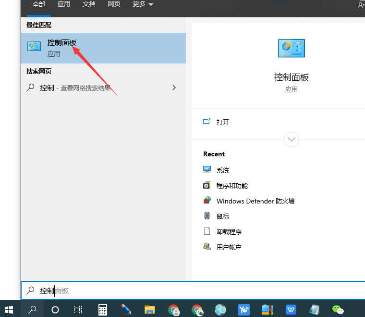Expand the 控制 web search result arrow
The image size is (365, 317).
tap(174, 88)
